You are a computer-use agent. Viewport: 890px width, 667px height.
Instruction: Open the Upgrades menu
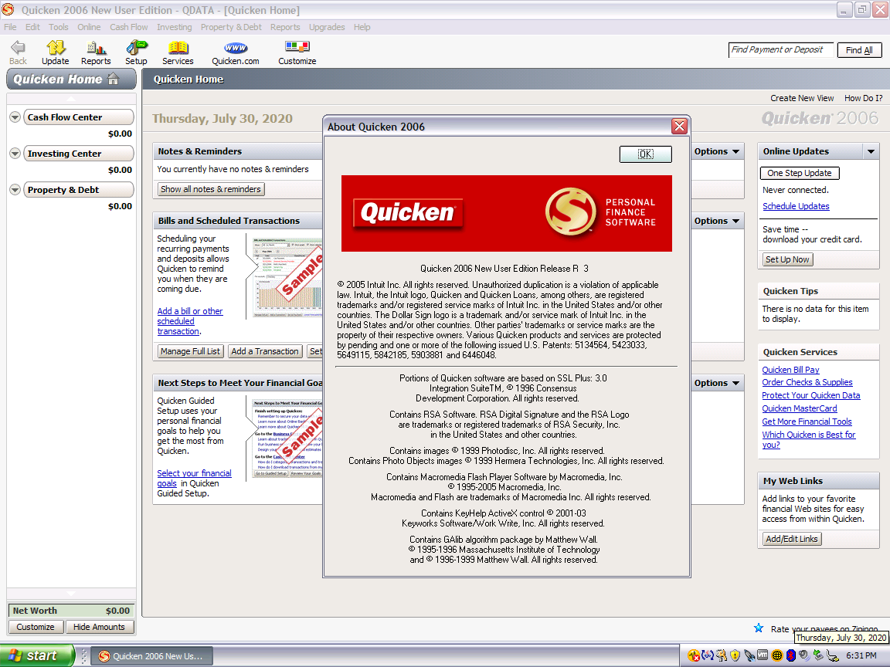(327, 27)
